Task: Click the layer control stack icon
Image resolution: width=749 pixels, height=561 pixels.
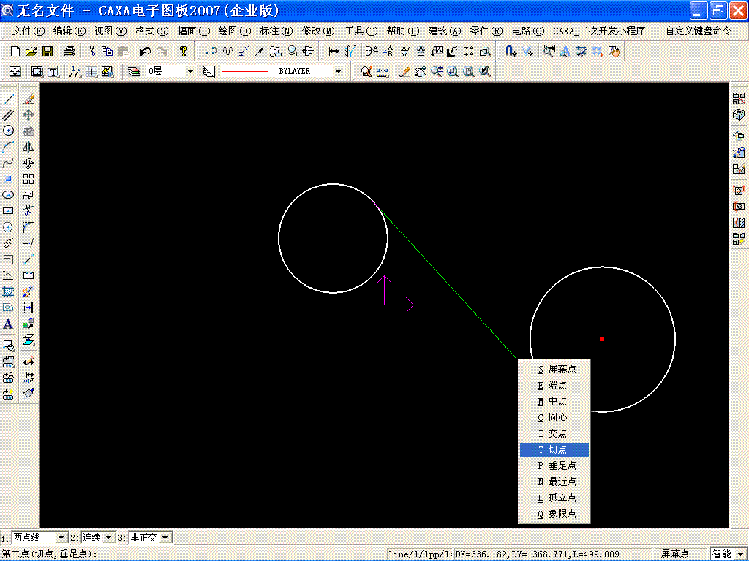Action: [134, 72]
